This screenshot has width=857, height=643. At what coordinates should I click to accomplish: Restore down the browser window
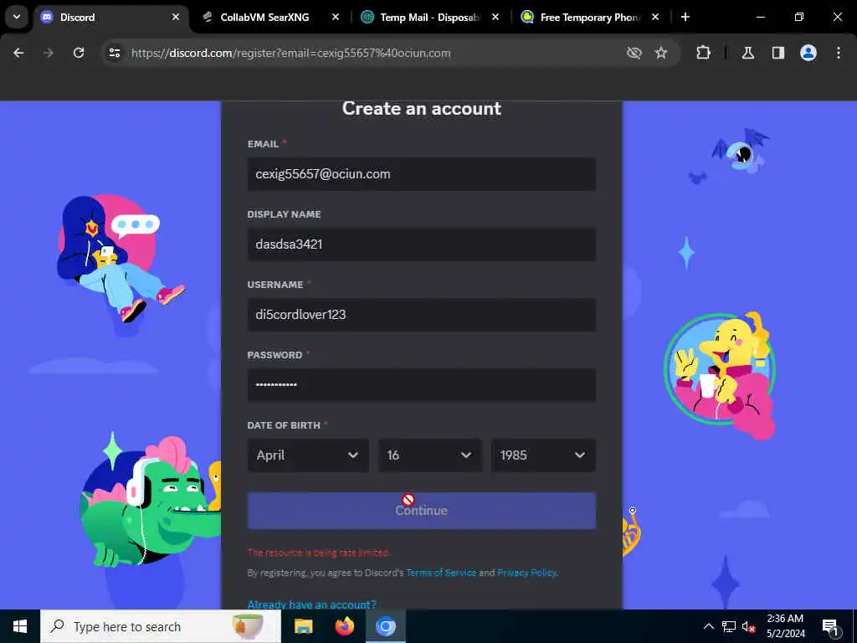click(799, 17)
